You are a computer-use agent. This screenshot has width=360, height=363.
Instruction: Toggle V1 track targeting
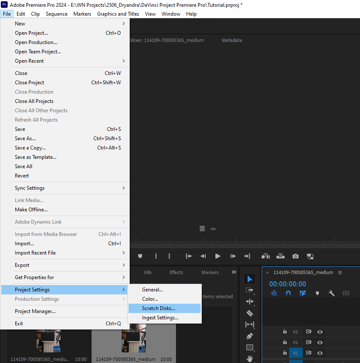(x=296, y=353)
